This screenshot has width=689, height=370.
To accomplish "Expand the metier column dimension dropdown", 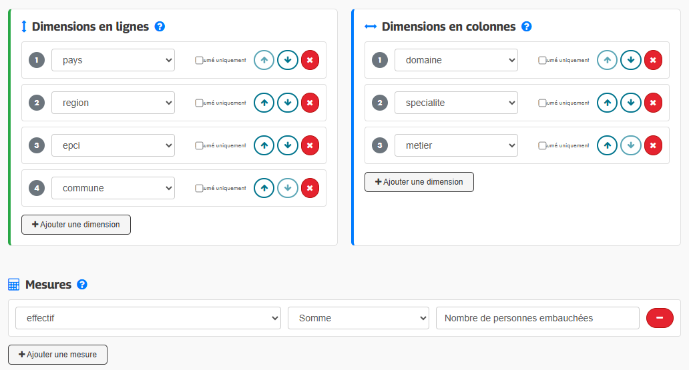I will [456, 145].
